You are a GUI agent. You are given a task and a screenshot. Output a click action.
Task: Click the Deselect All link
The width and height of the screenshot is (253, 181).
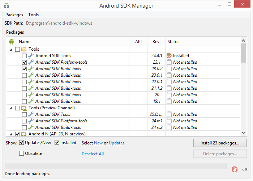93,154
